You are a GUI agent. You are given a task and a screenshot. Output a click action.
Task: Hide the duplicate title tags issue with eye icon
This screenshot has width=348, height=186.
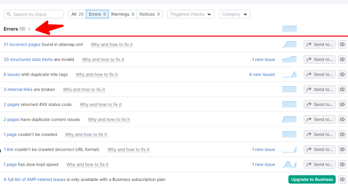pos(342,75)
